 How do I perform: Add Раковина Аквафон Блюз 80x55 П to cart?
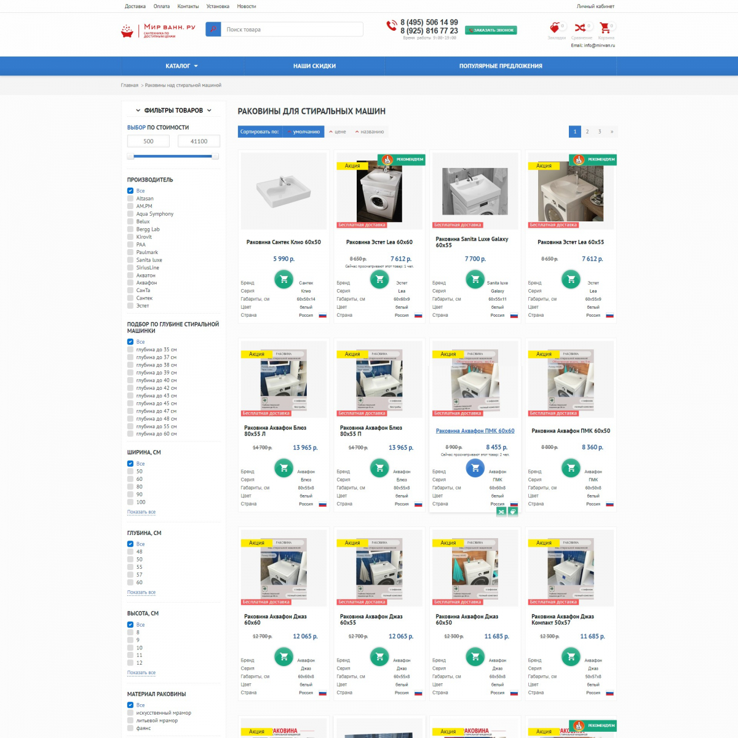pos(379,468)
